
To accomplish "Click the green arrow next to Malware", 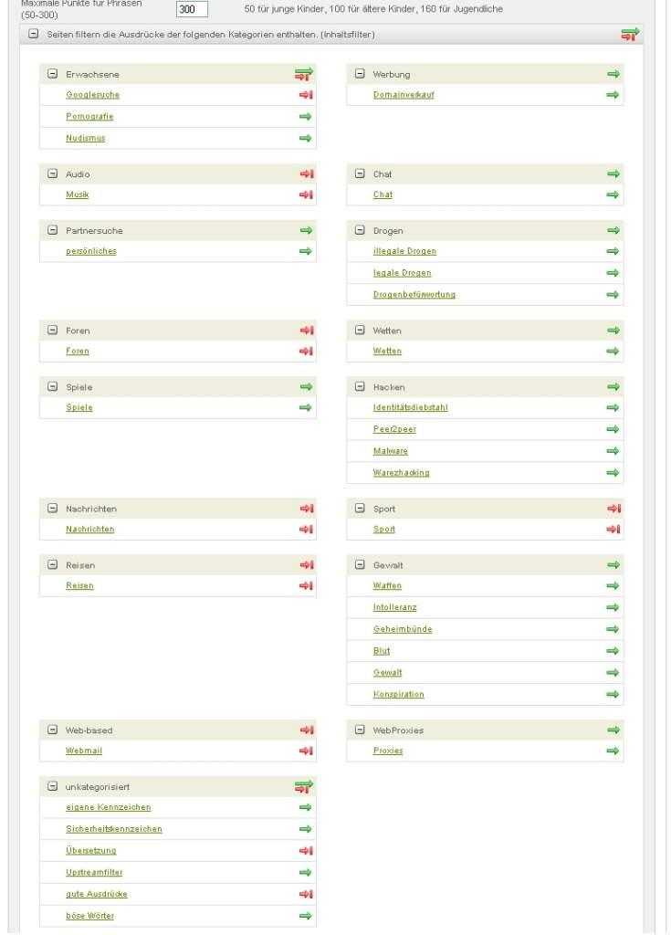I will click(613, 451).
